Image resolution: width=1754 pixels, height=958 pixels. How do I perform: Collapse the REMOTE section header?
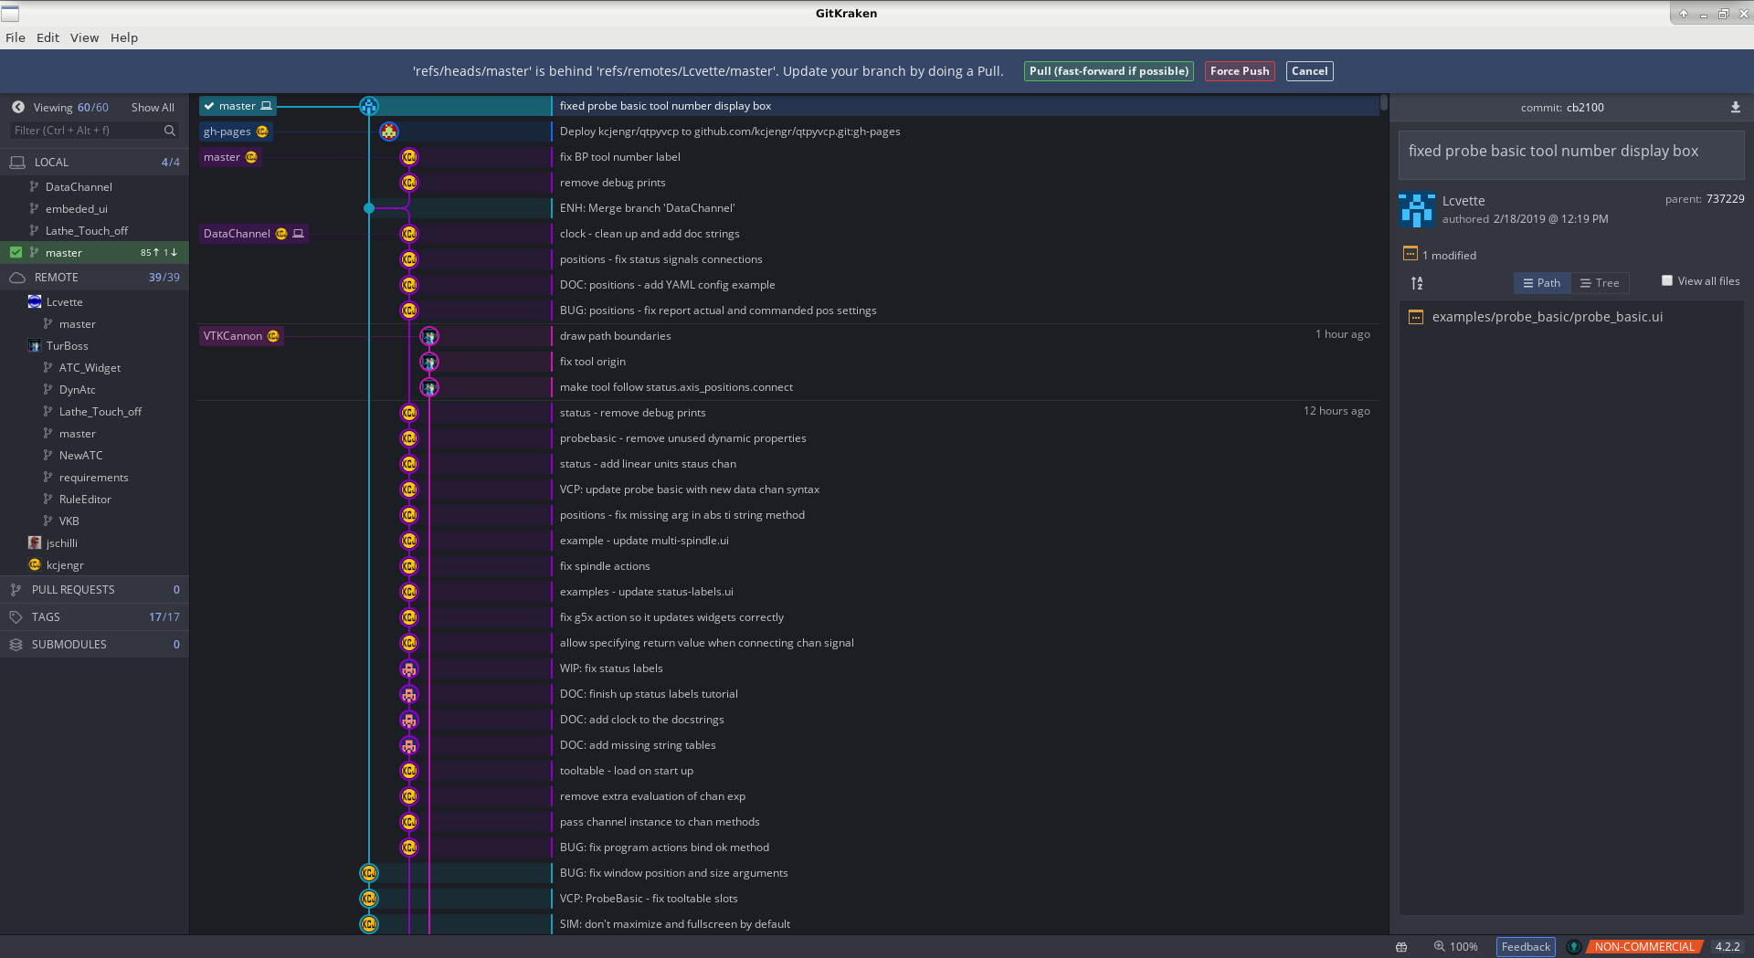[x=94, y=277]
